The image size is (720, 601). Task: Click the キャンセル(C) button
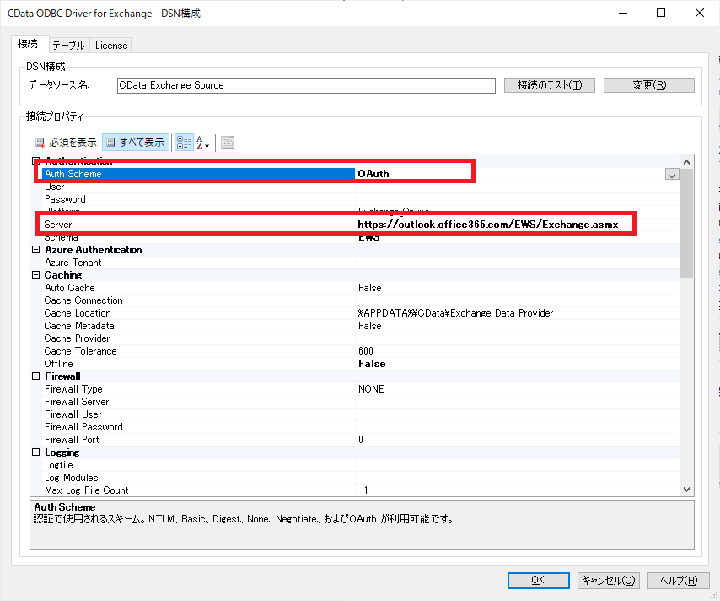click(x=609, y=580)
